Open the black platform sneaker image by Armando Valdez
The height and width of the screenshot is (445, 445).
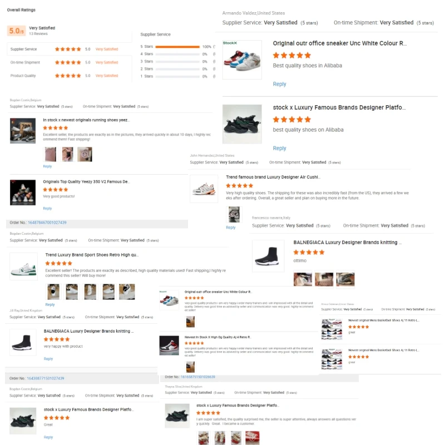tap(242, 124)
